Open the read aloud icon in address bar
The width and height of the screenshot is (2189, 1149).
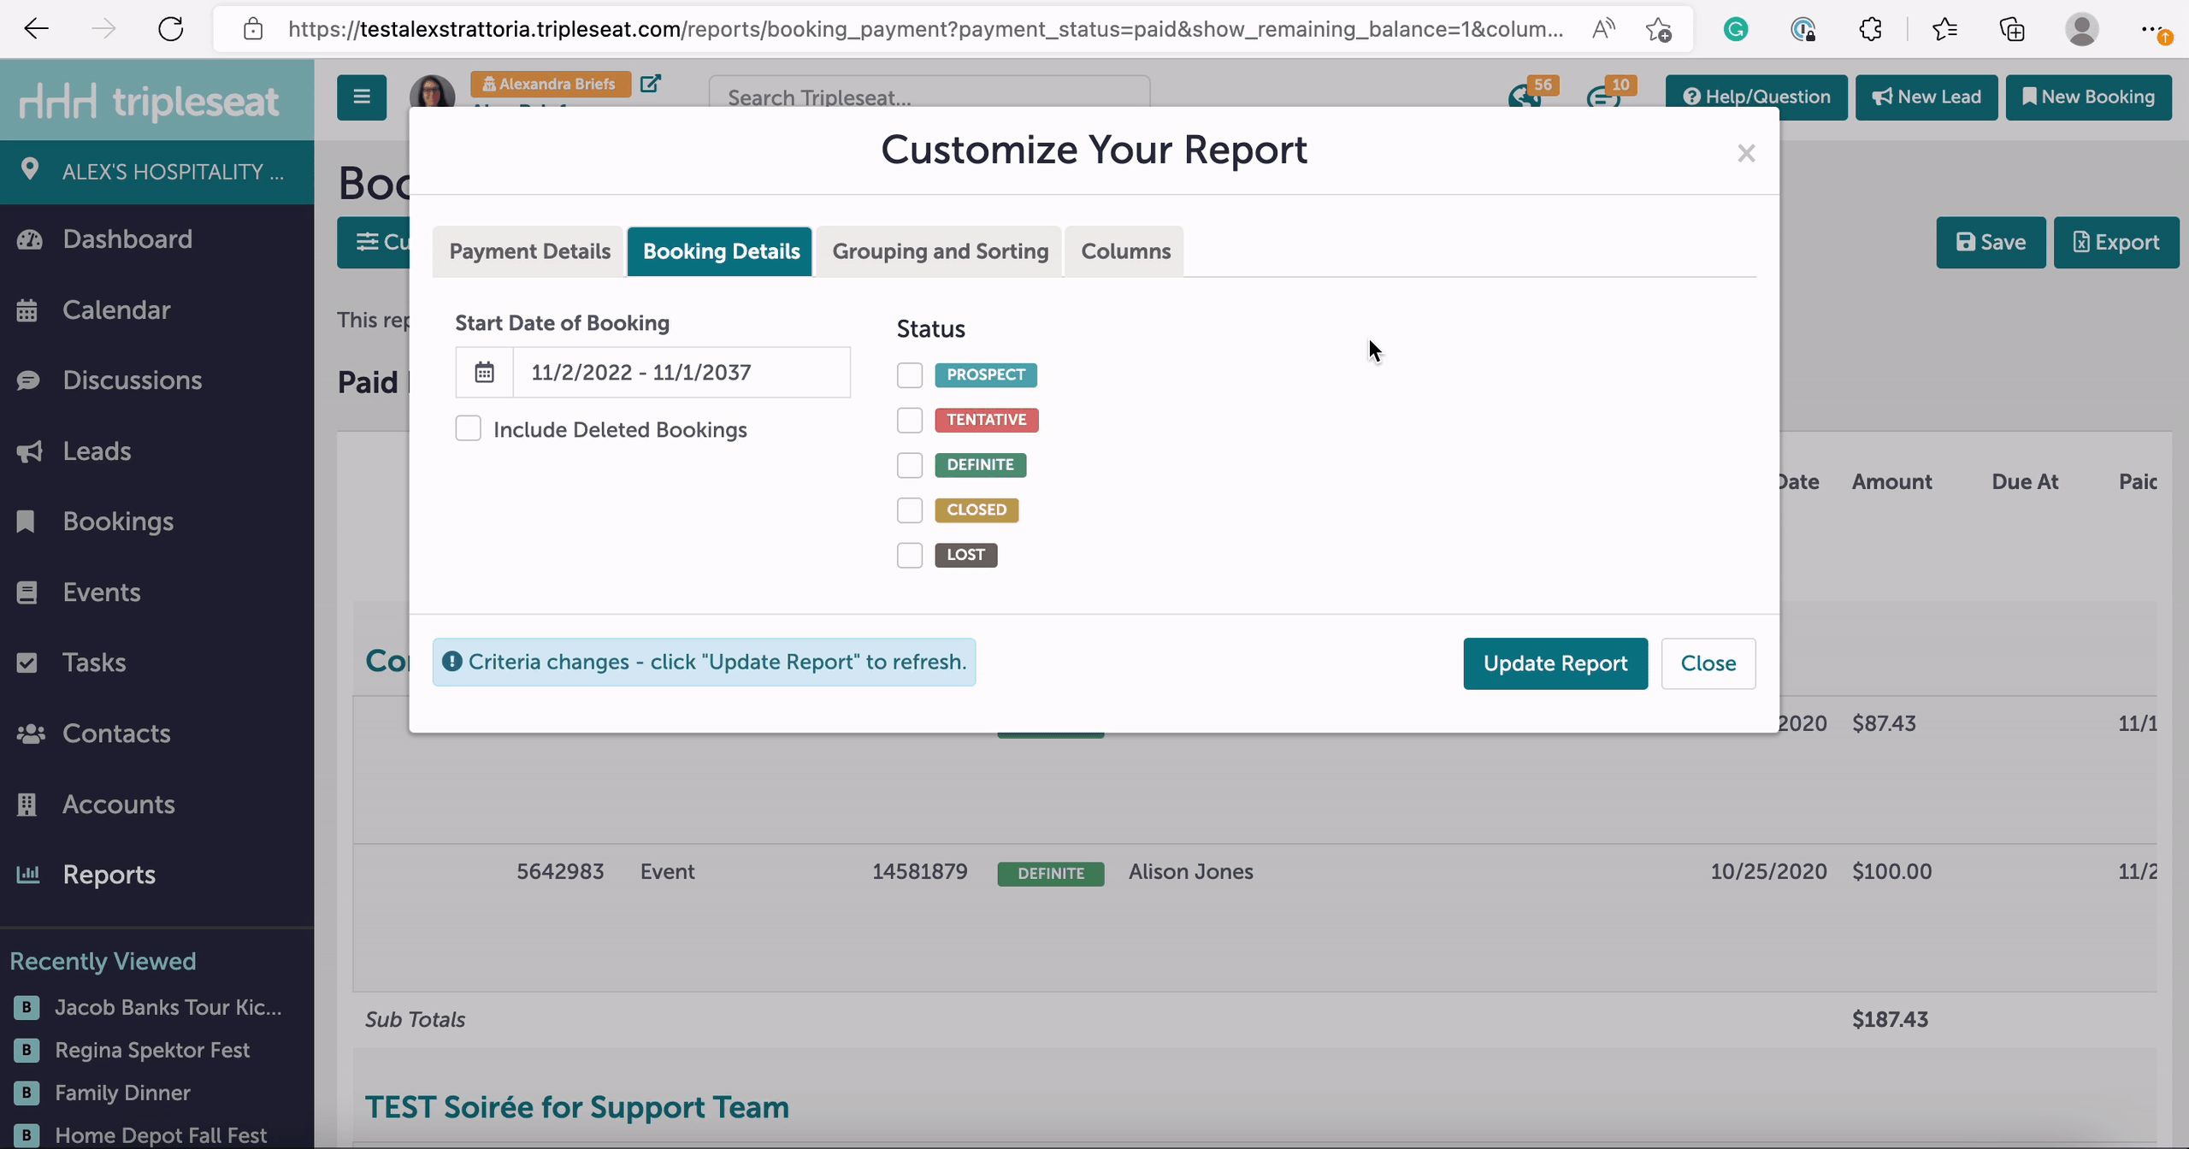(x=1603, y=29)
